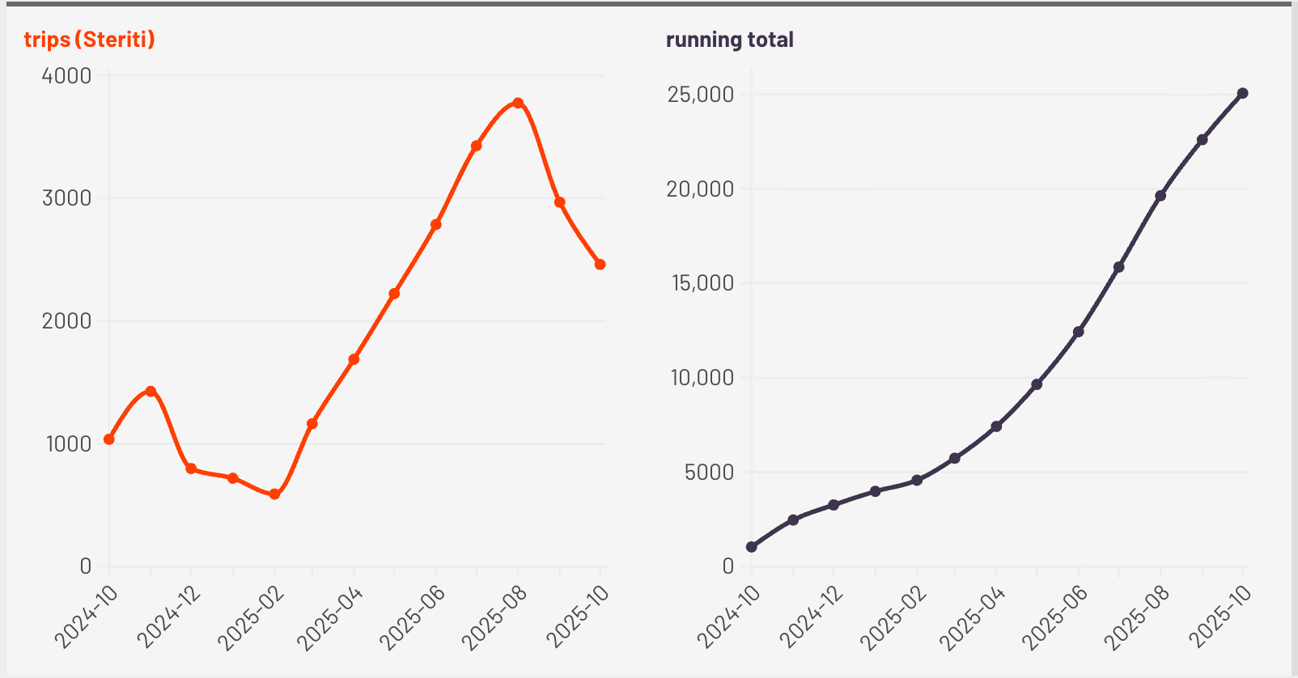Screen dimensions: 1298x678
Task: Select the February 2025 running total point
Action: 917,481
